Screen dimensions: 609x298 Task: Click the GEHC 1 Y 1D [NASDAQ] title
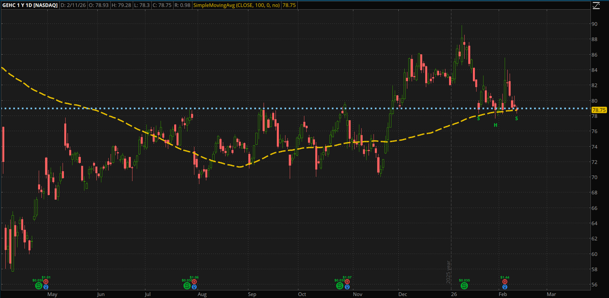pyautogui.click(x=29, y=6)
